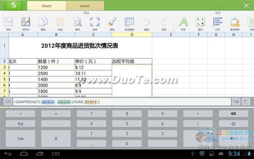The height and width of the screenshot is (159, 254).
Task: Open the Number format (数字) options
Action: 200,23
